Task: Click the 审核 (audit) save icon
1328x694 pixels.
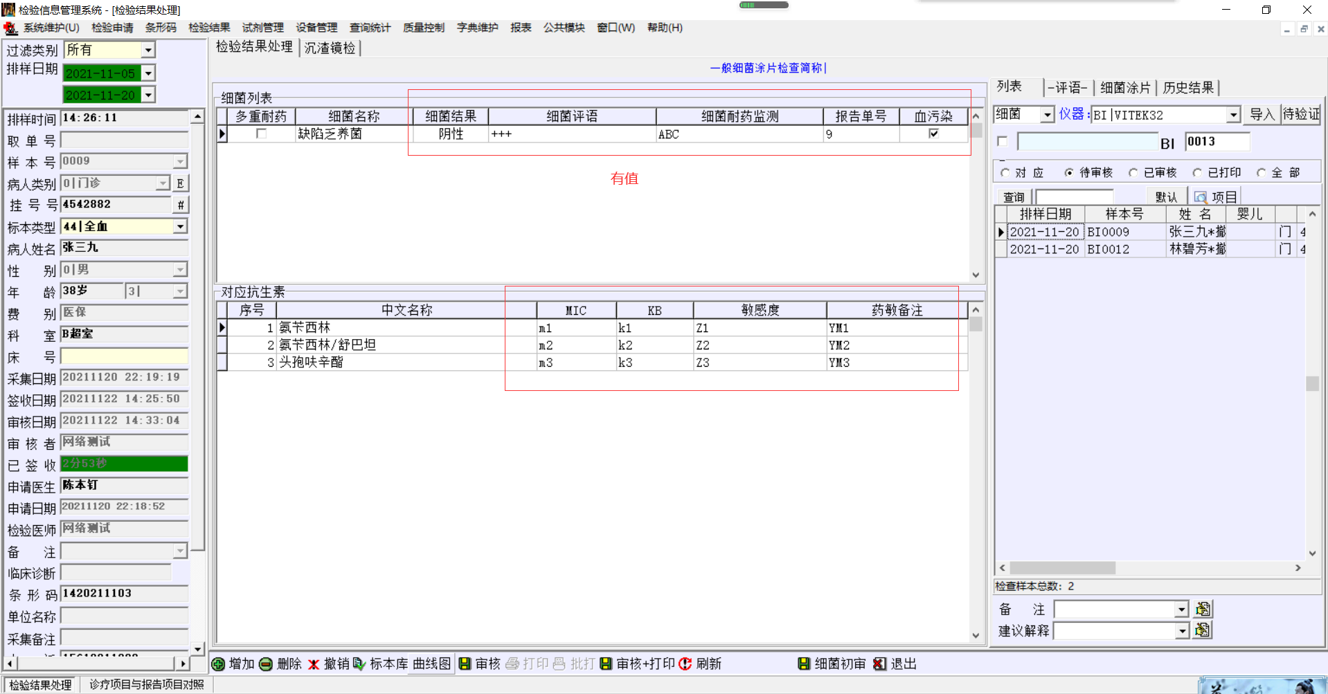Action: 465,664
